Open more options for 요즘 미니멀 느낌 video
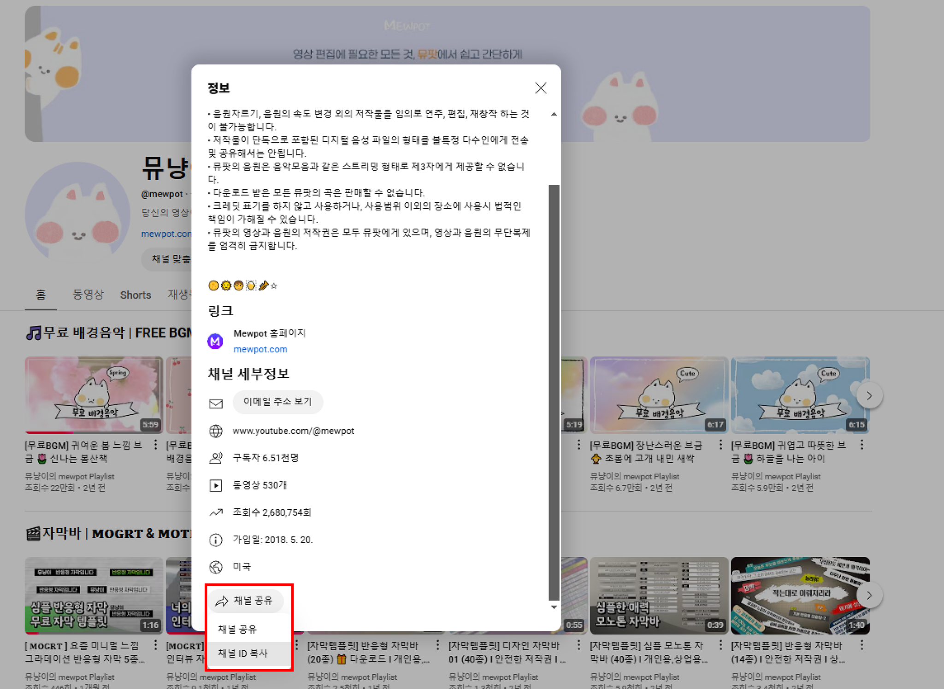Viewport: 944px width, 689px height. (155, 645)
